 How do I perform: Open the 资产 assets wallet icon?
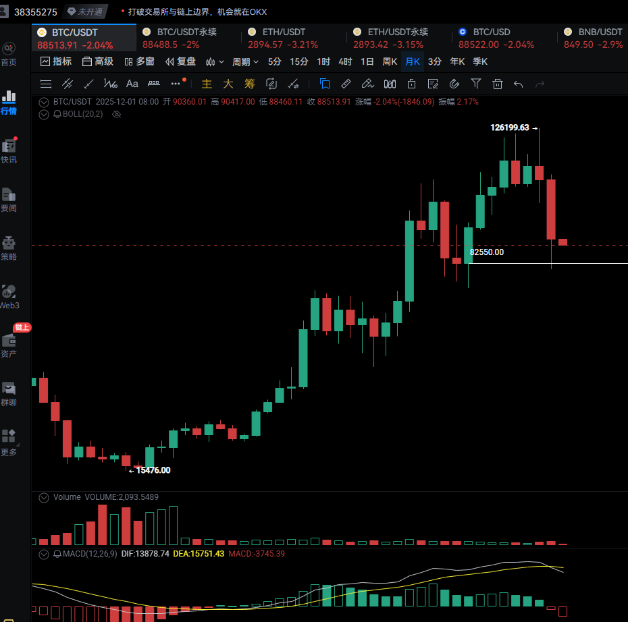[x=9, y=344]
